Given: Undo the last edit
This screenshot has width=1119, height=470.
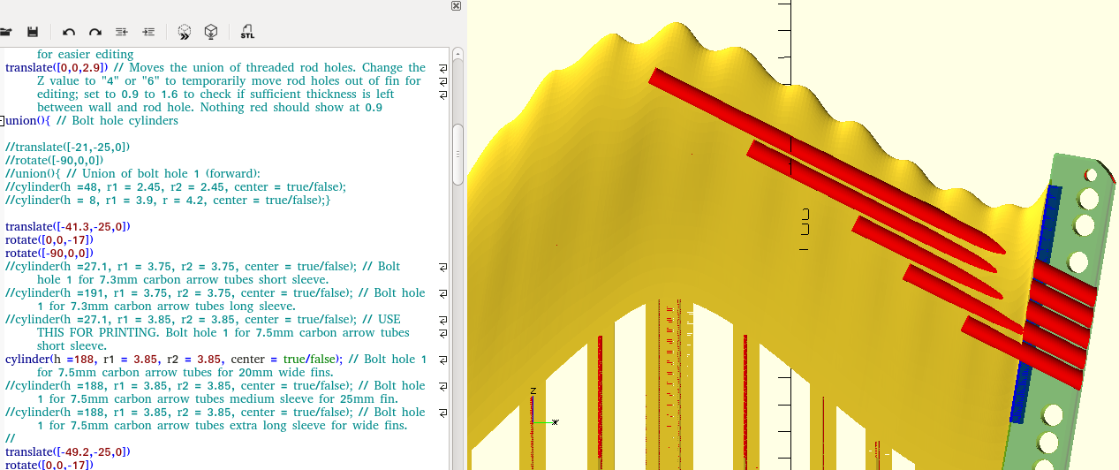Looking at the screenshot, I should (69, 32).
